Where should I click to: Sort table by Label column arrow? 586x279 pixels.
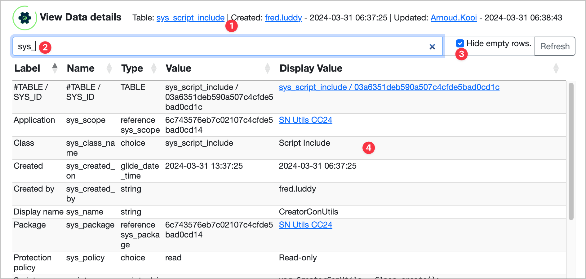click(55, 68)
